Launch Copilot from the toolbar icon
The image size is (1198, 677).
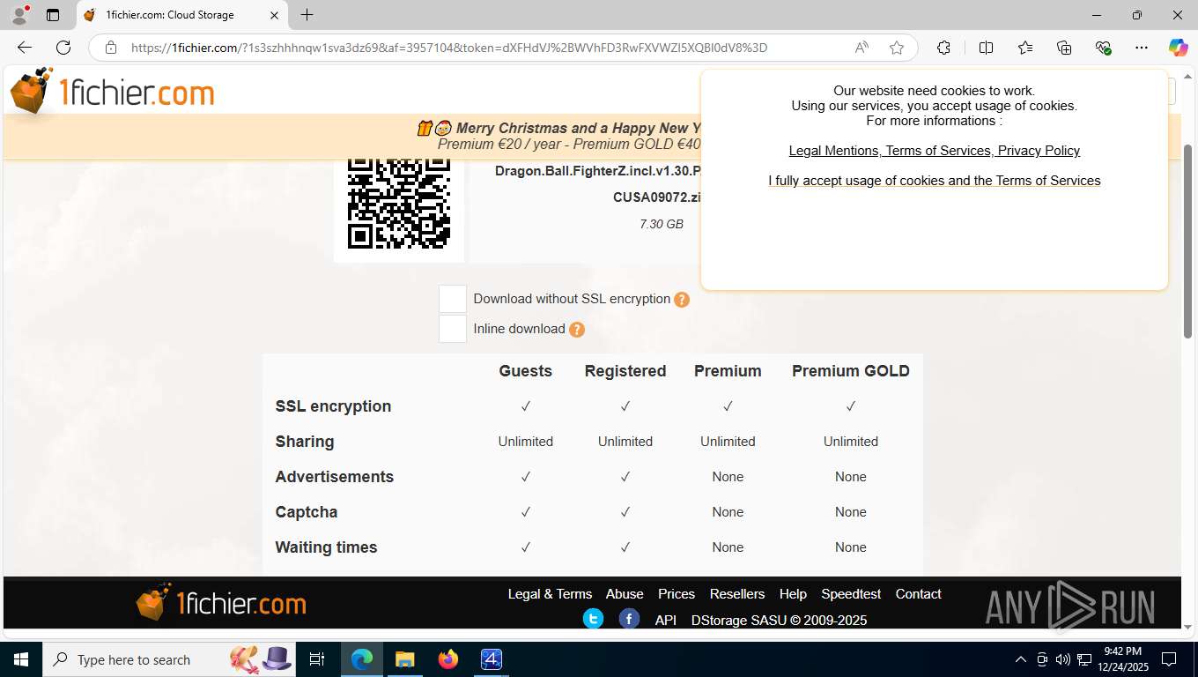[x=1179, y=48]
